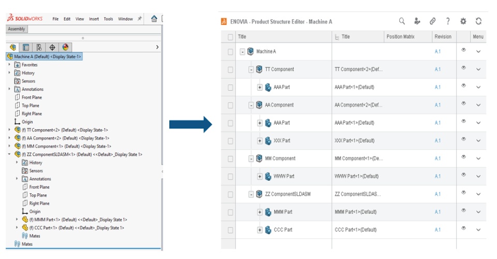This screenshot has width=497, height=259.
Task: Open ENOVIA settings gear icon
Action: coord(463,21)
